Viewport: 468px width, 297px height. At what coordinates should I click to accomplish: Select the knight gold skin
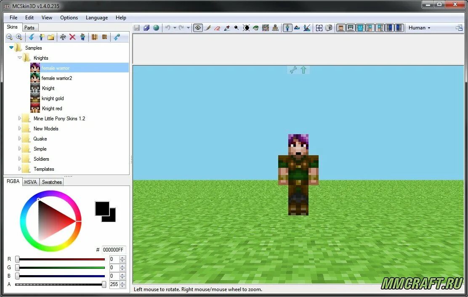coord(53,98)
